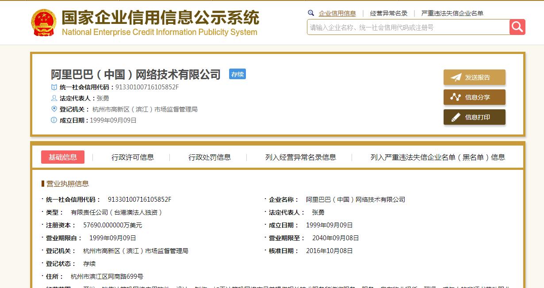
Task: Click the 营业执照信息 section heading
Action: [x=68, y=184]
